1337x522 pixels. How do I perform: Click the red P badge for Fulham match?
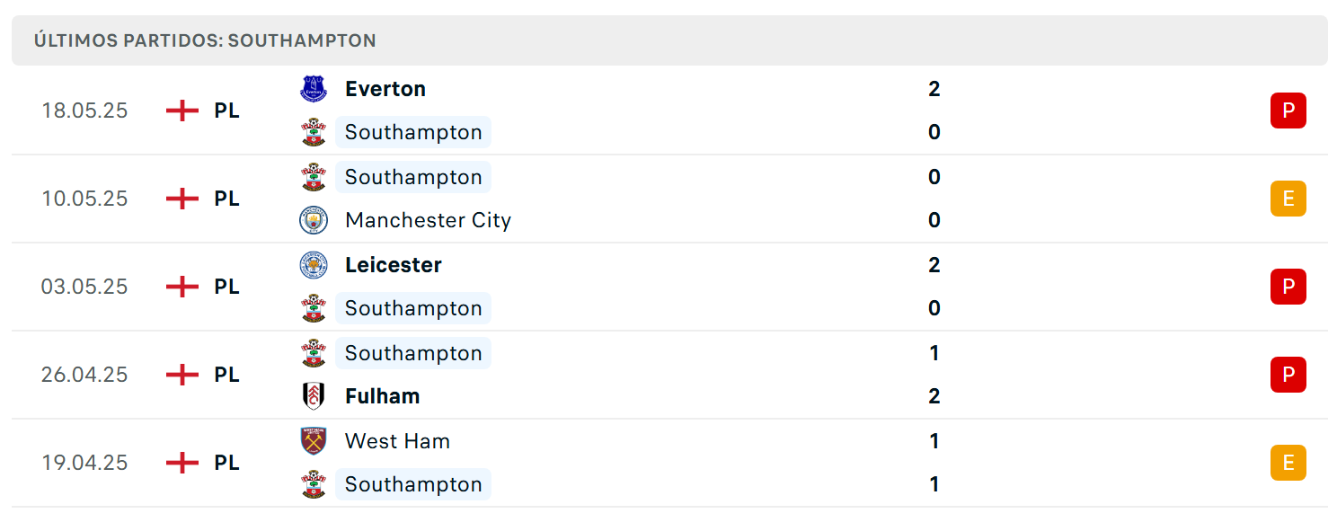point(1288,375)
